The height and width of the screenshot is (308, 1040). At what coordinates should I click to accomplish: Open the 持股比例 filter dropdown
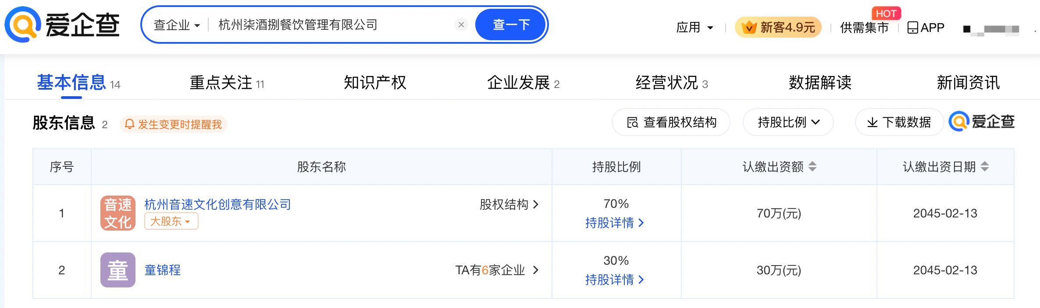788,122
